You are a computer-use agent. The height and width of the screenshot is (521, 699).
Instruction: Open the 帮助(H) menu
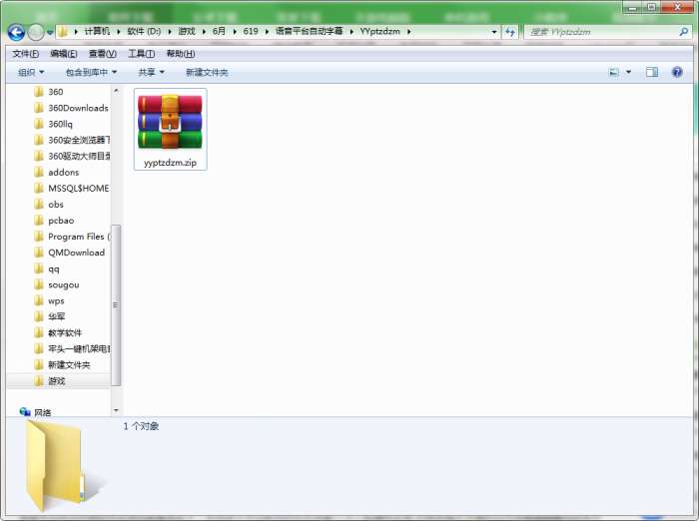coord(181,54)
